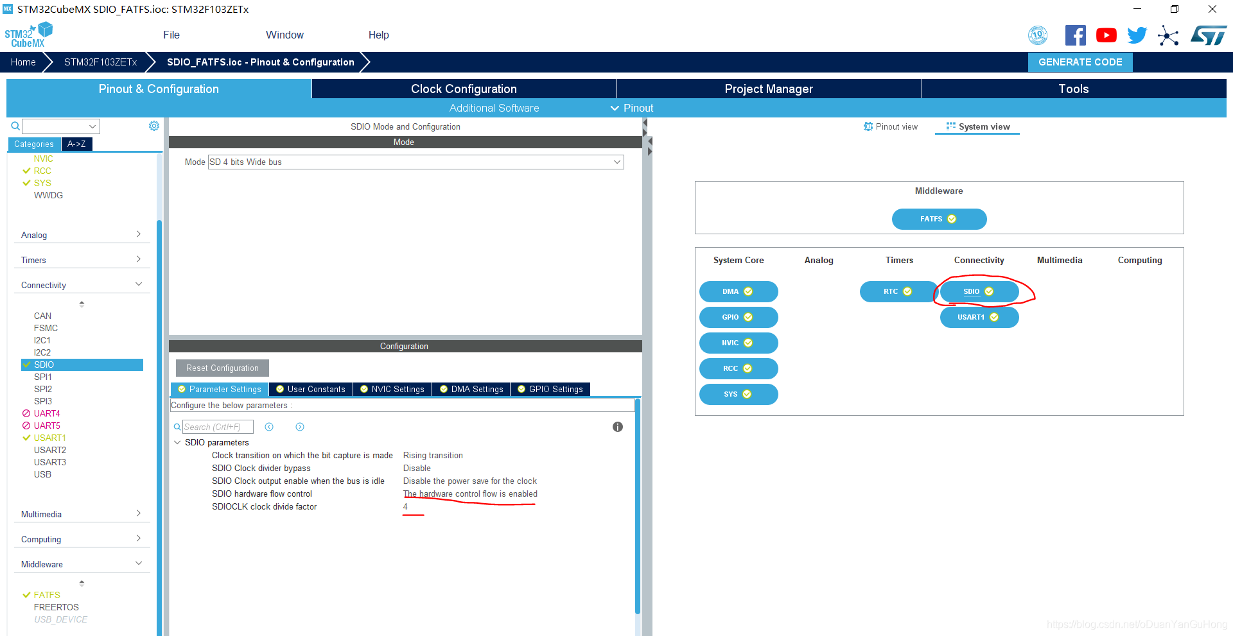Open Additional Software link
This screenshot has height=636, width=1233.
click(x=494, y=108)
